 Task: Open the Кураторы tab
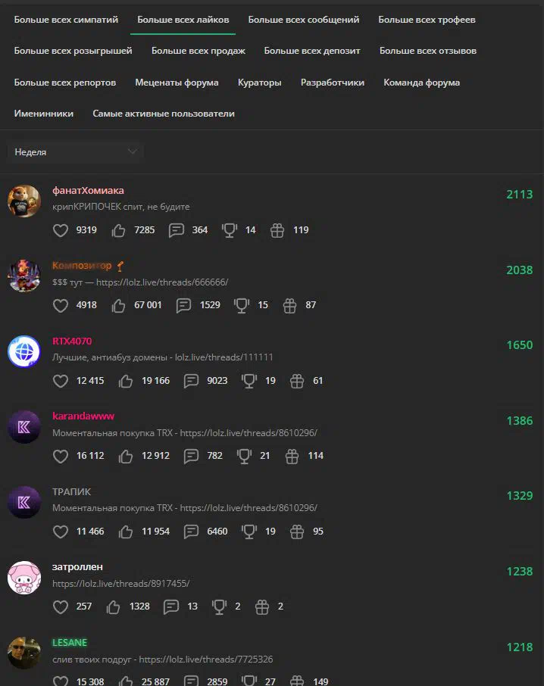coord(260,83)
